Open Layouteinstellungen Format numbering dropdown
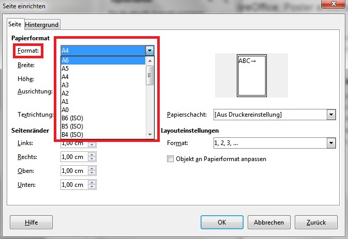The width and height of the screenshot is (348, 239). [331, 143]
